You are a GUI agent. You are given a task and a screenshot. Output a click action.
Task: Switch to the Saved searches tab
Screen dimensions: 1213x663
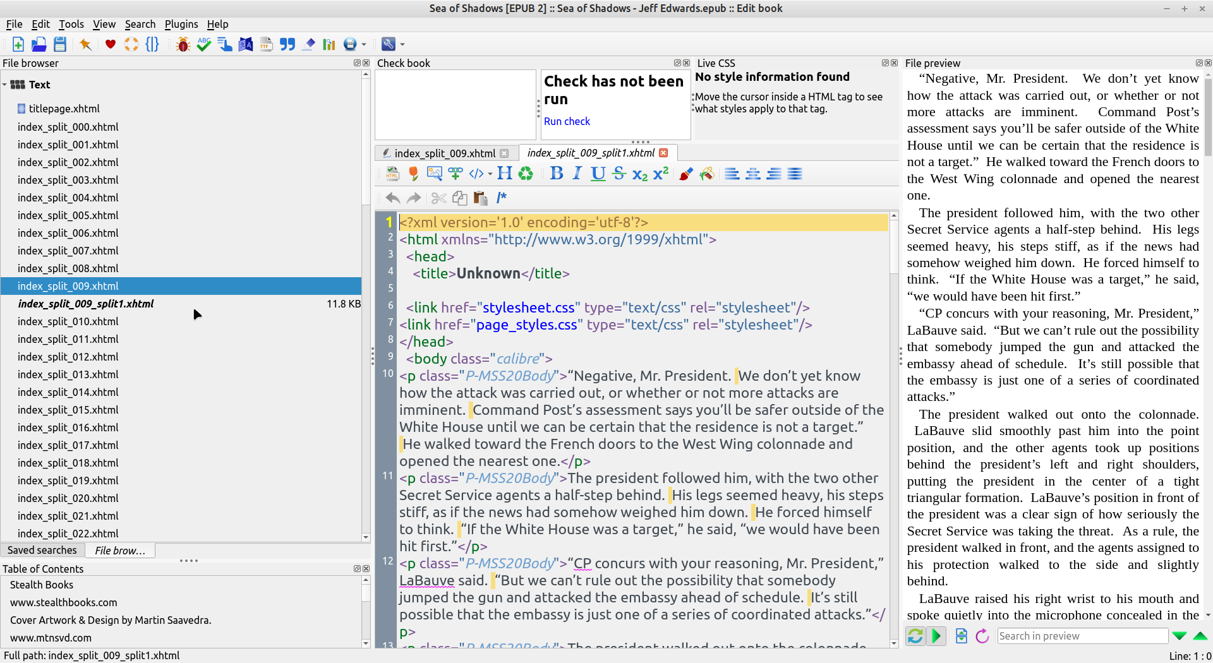coord(42,551)
